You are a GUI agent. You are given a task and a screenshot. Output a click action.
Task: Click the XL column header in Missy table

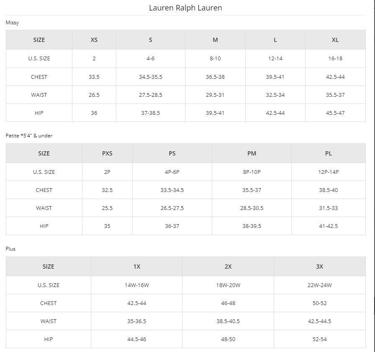[x=335, y=40]
